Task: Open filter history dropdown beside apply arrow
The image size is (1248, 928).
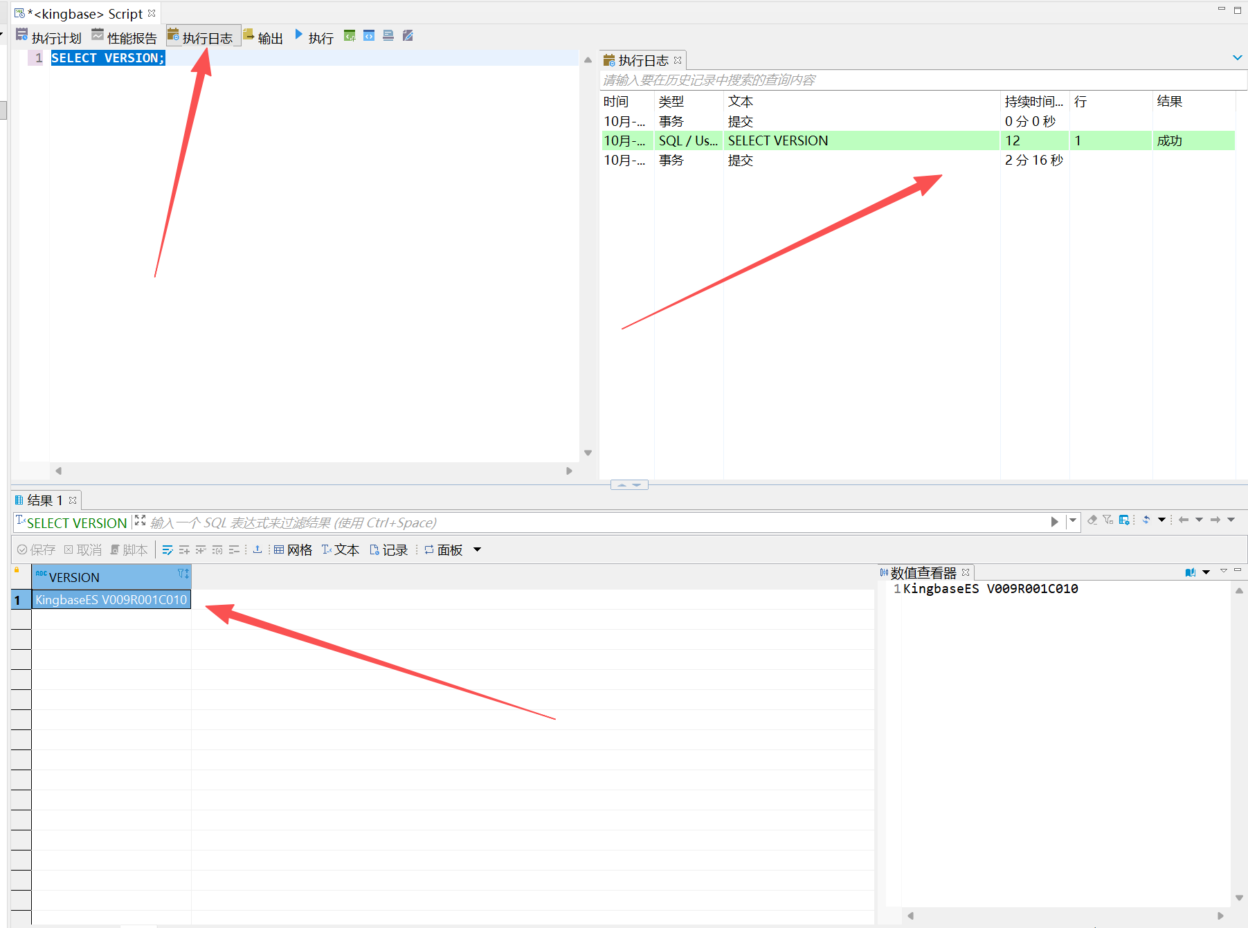Action: (1073, 521)
